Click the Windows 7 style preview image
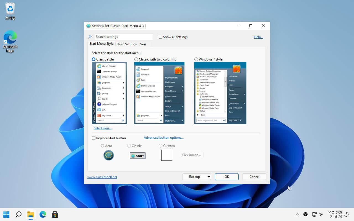The width and height of the screenshot is (354, 221). coord(220,93)
